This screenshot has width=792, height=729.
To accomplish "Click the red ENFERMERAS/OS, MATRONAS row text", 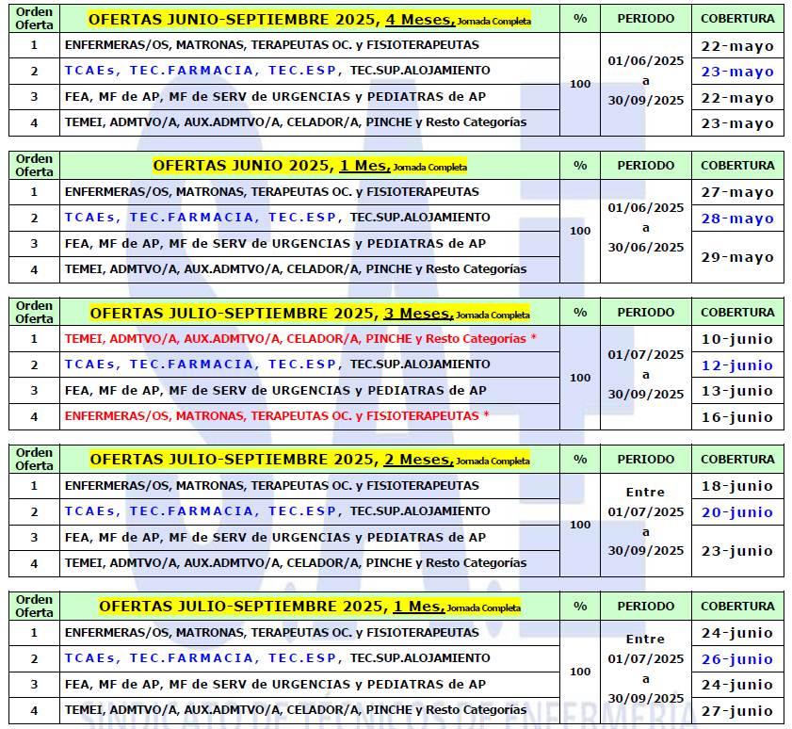I will [277, 415].
